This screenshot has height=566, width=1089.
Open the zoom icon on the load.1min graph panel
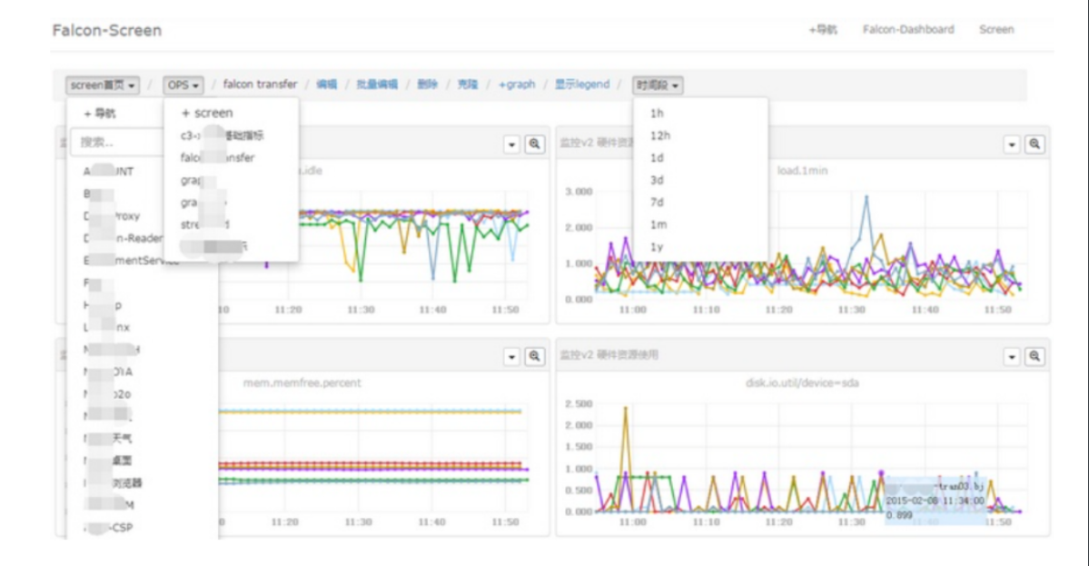(1035, 144)
